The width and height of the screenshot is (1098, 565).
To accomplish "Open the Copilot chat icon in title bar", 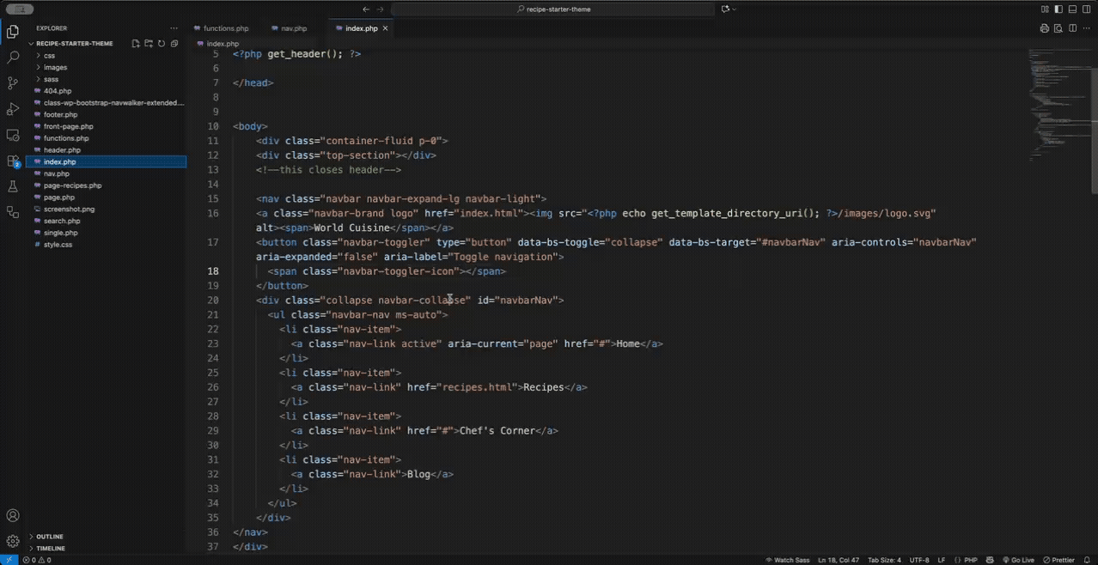I will click(x=726, y=9).
